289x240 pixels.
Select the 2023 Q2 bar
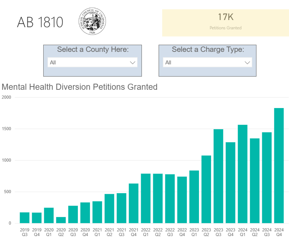coord(206,189)
